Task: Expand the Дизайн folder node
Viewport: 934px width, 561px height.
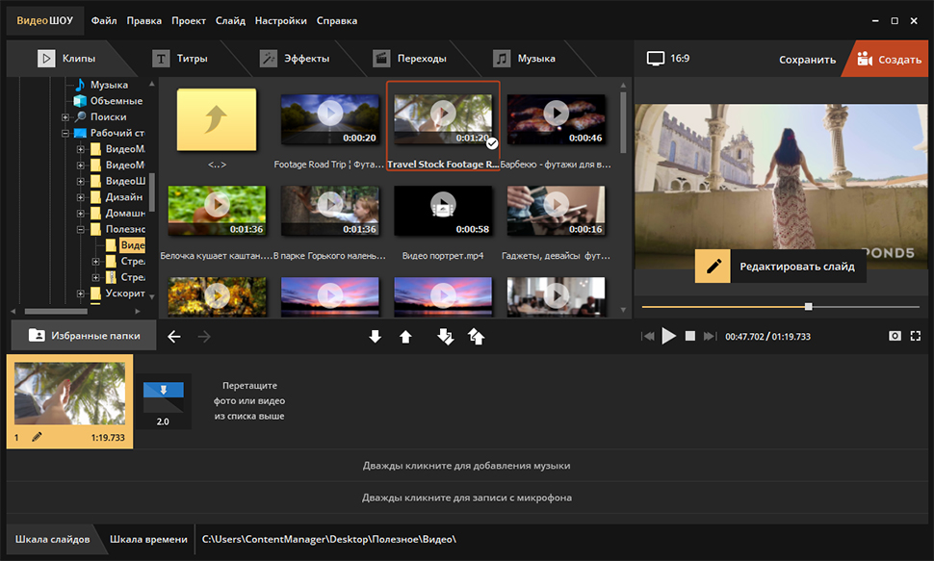Action: pyautogui.click(x=81, y=197)
